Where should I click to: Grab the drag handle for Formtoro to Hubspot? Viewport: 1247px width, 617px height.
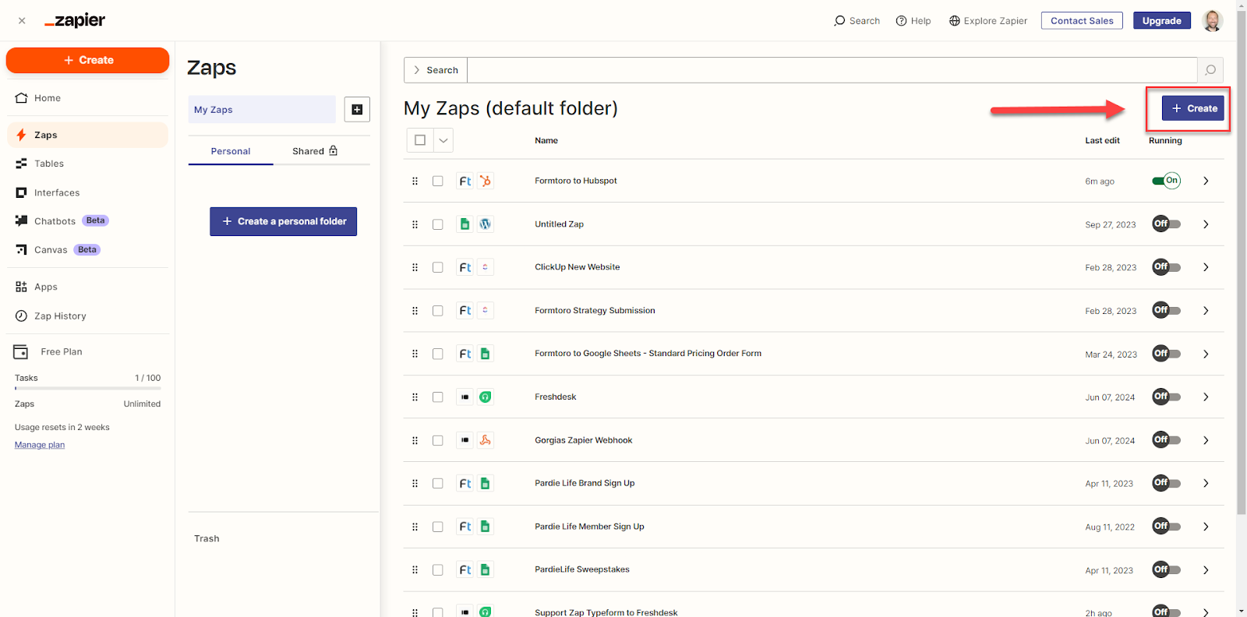415,181
